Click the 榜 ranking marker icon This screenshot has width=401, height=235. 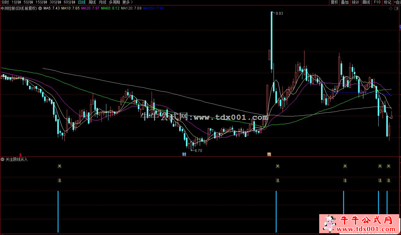(269, 154)
